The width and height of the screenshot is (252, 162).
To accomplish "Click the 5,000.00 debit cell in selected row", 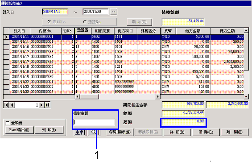I will pos(193,37).
